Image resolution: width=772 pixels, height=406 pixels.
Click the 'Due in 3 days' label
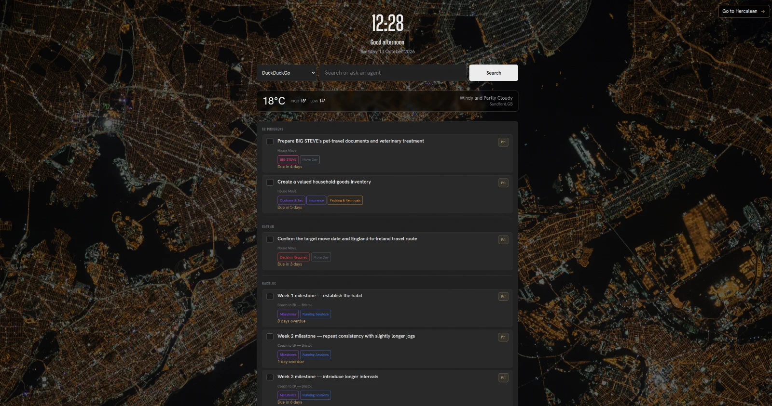point(289,264)
